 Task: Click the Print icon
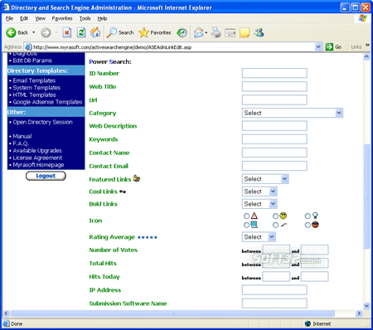[216, 32]
